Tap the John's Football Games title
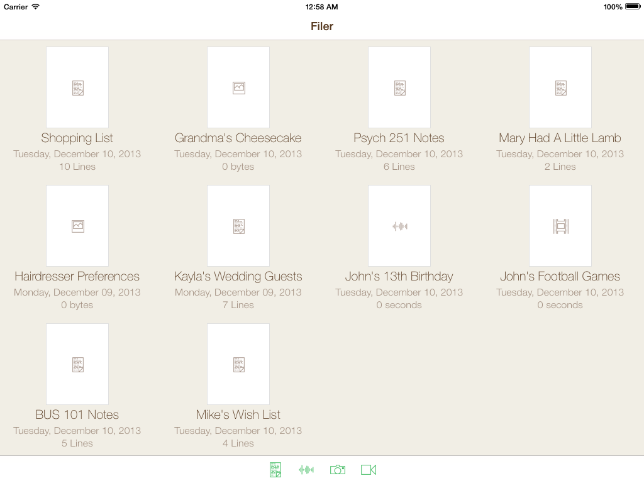Screen dimensions: 644x483 [x=560, y=277]
